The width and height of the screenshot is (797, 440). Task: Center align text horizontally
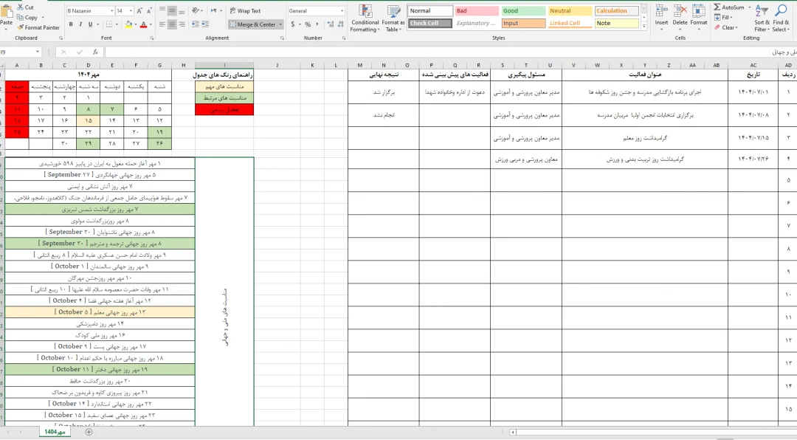tap(172, 24)
